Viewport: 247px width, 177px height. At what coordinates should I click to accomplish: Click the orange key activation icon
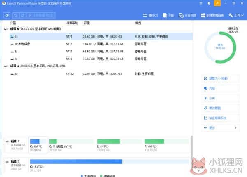pos(217,3)
